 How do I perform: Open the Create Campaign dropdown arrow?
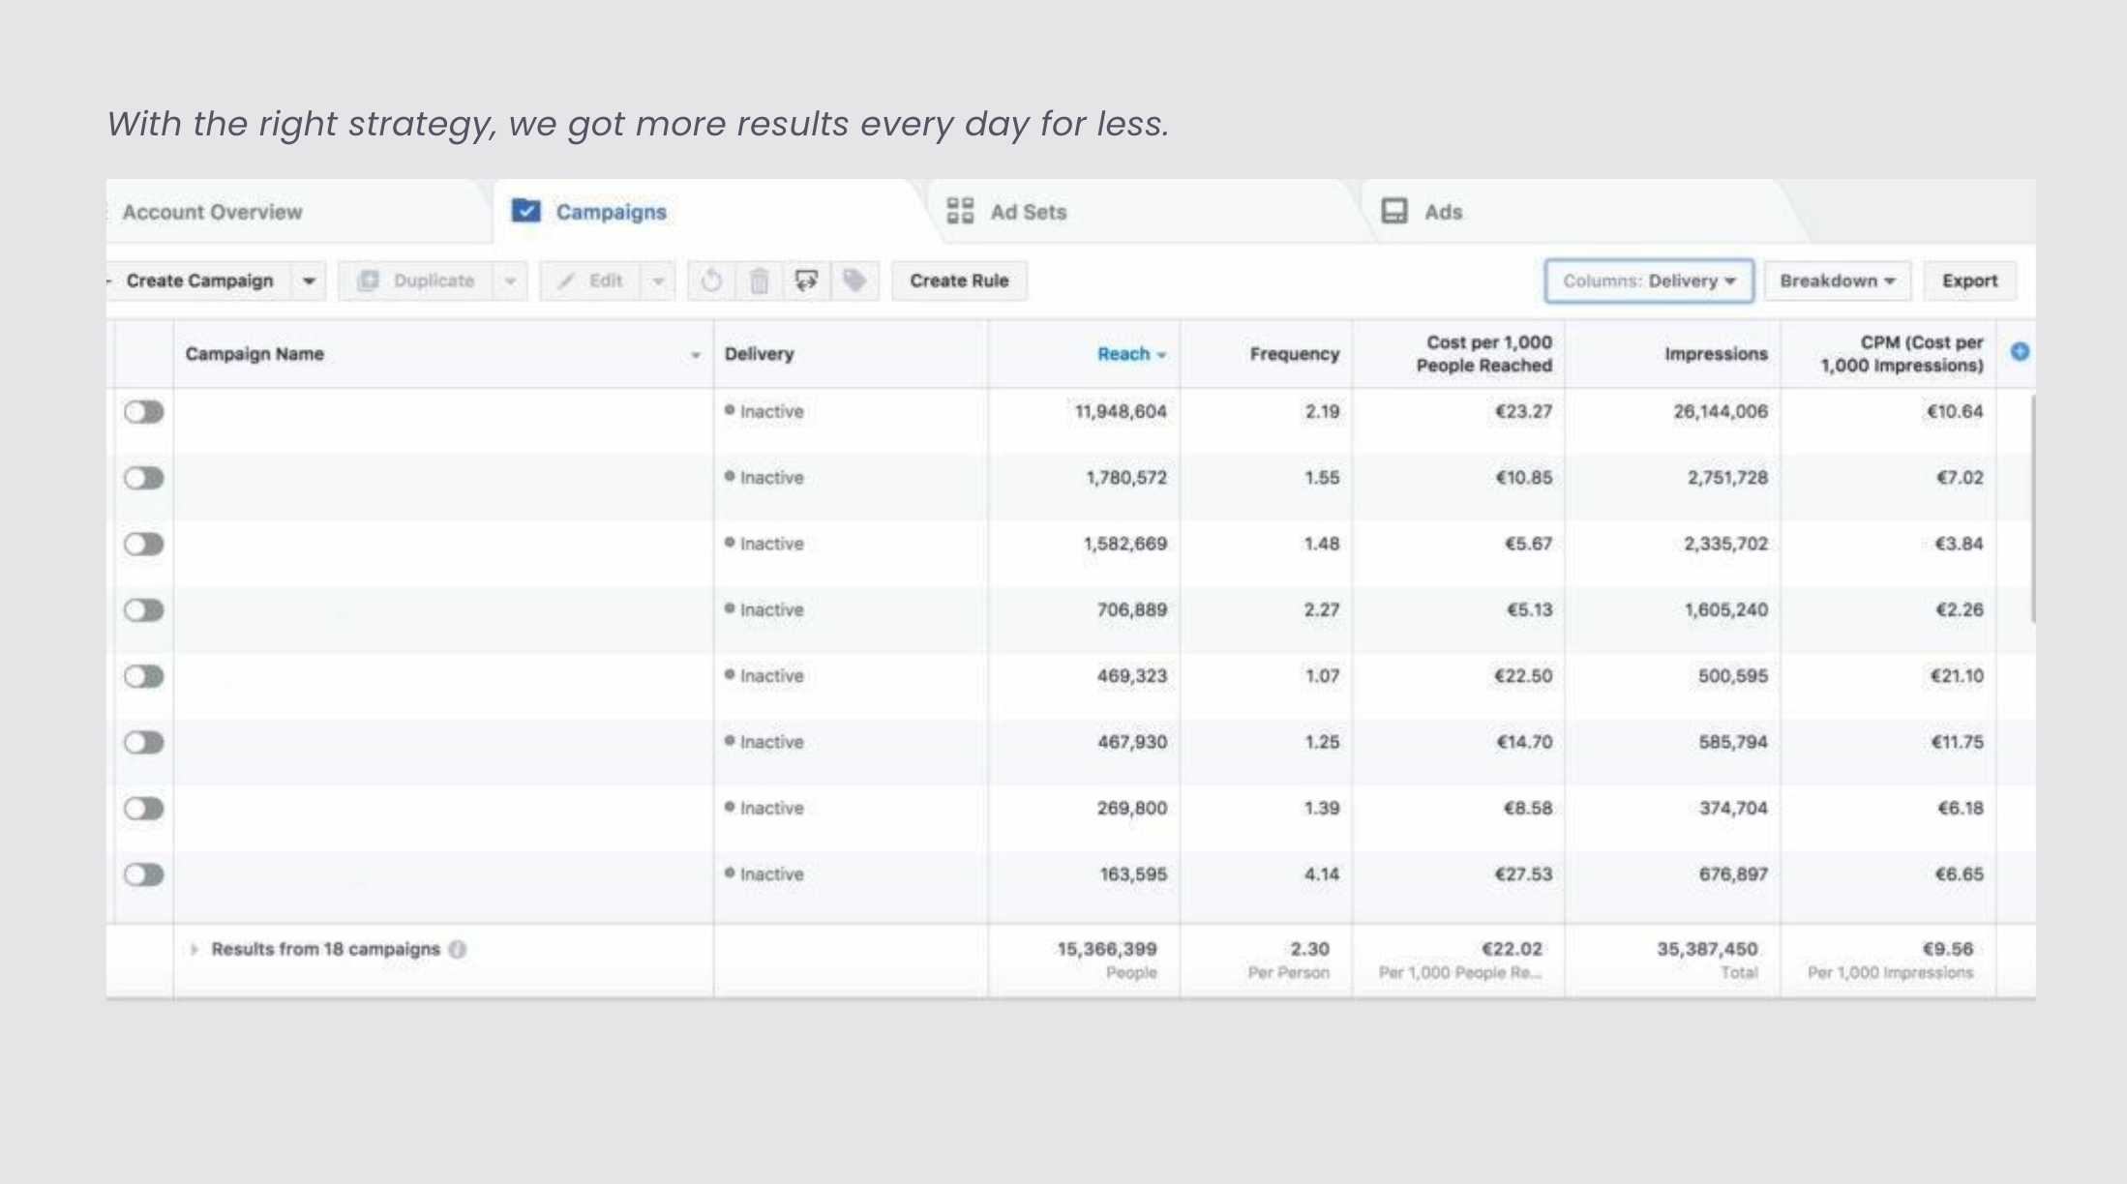pos(309,281)
